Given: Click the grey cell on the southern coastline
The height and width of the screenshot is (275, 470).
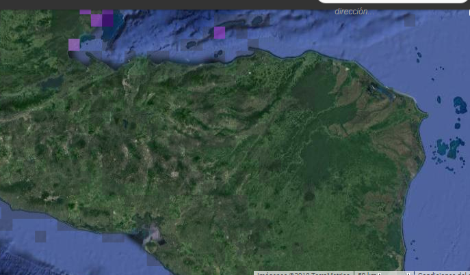Looking at the screenshot, I should [x=153, y=260].
